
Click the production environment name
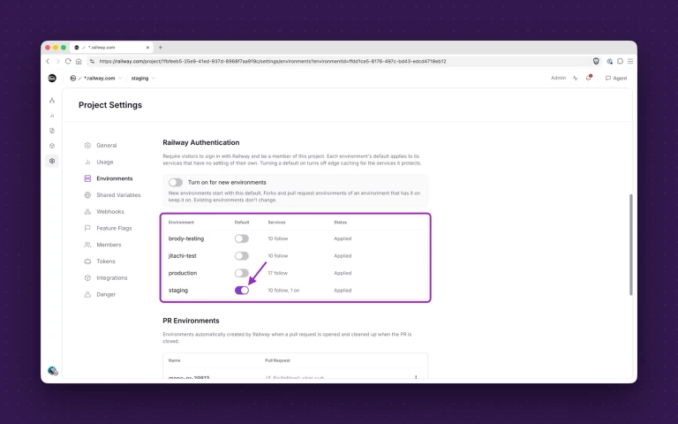[183, 273]
